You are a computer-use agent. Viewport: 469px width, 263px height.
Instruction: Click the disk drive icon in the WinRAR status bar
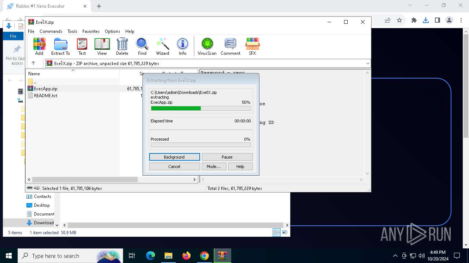click(30, 188)
